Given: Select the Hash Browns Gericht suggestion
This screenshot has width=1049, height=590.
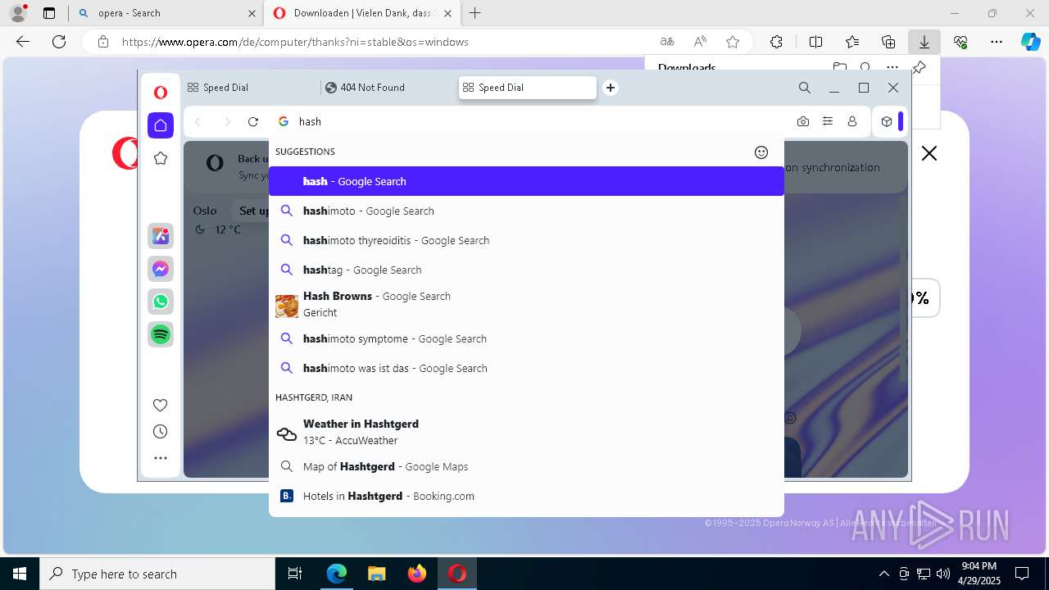Looking at the screenshot, I should [526, 304].
